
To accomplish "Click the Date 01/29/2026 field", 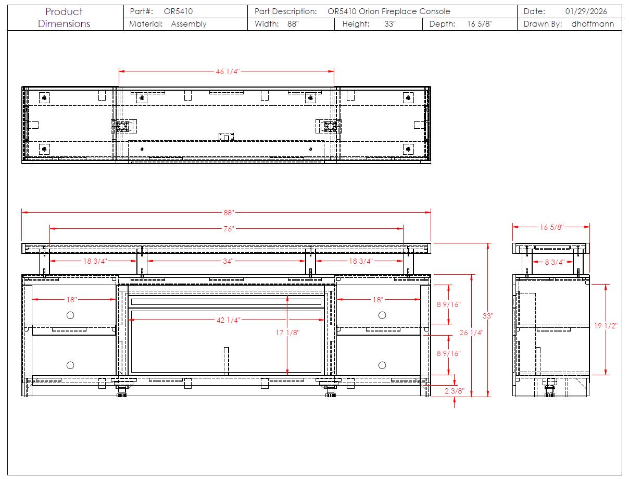I will 569,11.
